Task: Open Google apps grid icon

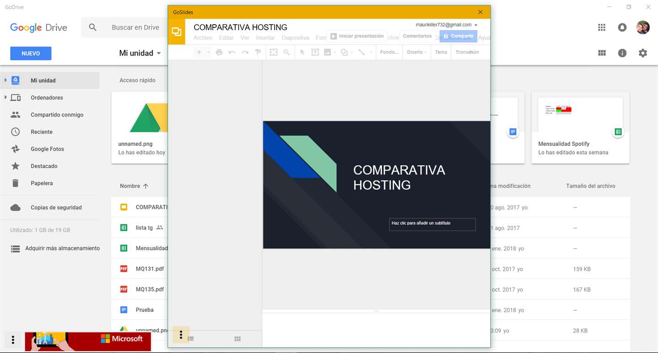Action: pyautogui.click(x=602, y=27)
